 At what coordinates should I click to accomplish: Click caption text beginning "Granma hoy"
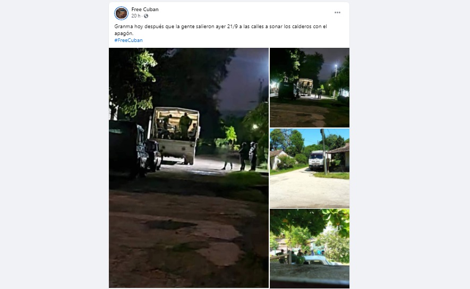(220, 30)
